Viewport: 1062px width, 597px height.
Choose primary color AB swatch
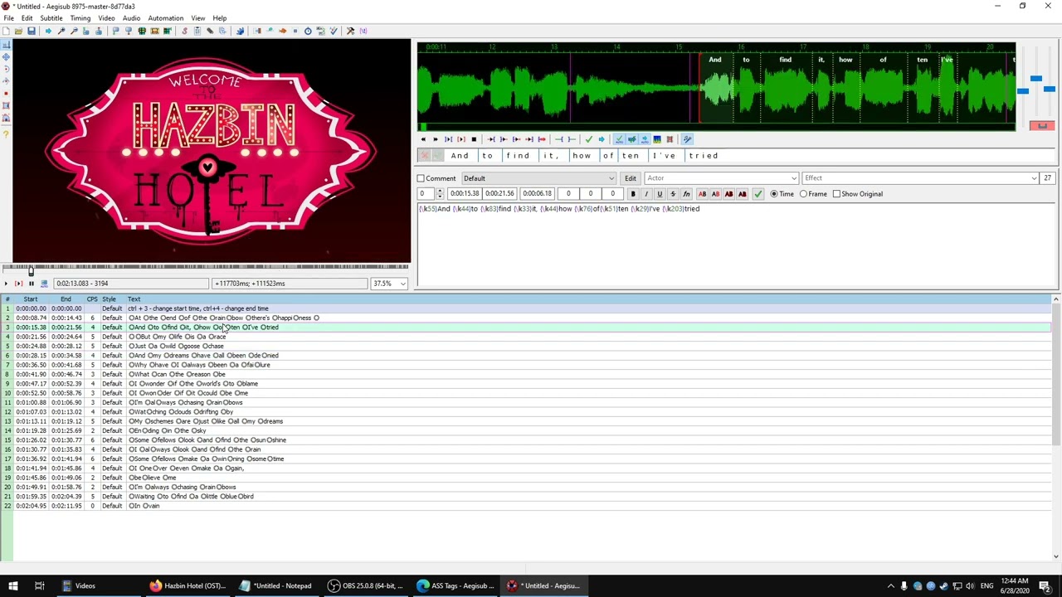coord(702,194)
